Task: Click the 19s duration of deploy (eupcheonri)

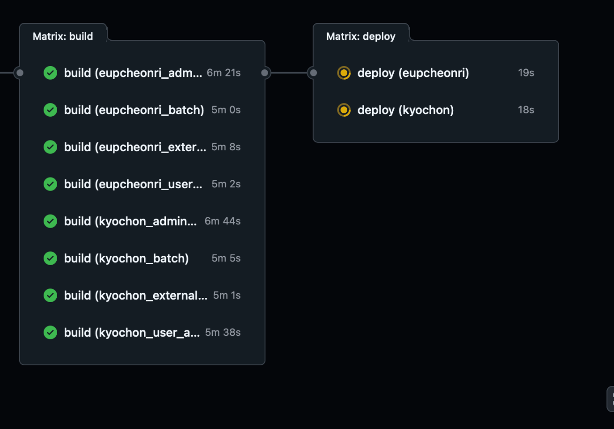Action: [x=526, y=73]
